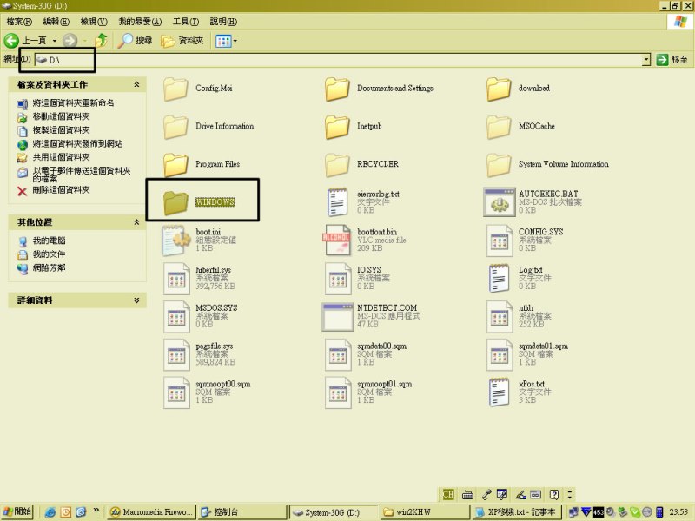Open the 工具(T) menu
Viewport: 695px width, 521px height.
(186, 21)
